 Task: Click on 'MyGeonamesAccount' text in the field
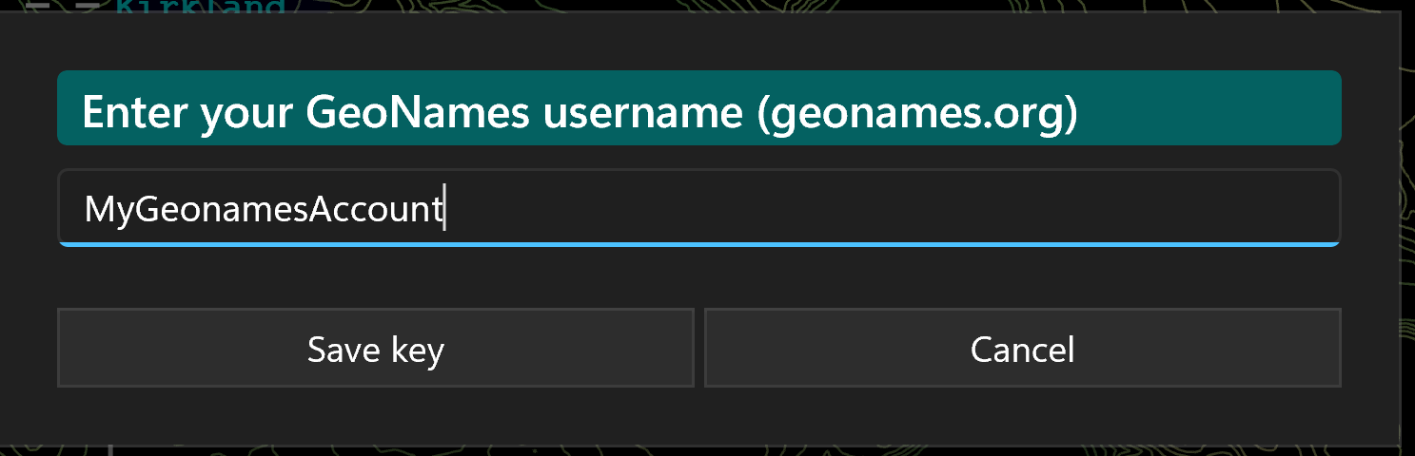pyautogui.click(x=263, y=208)
